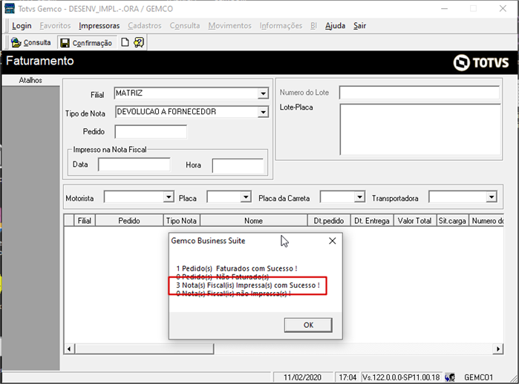Screen dimensions: 519x384
Task: Open the BI menu
Action: click(313, 26)
